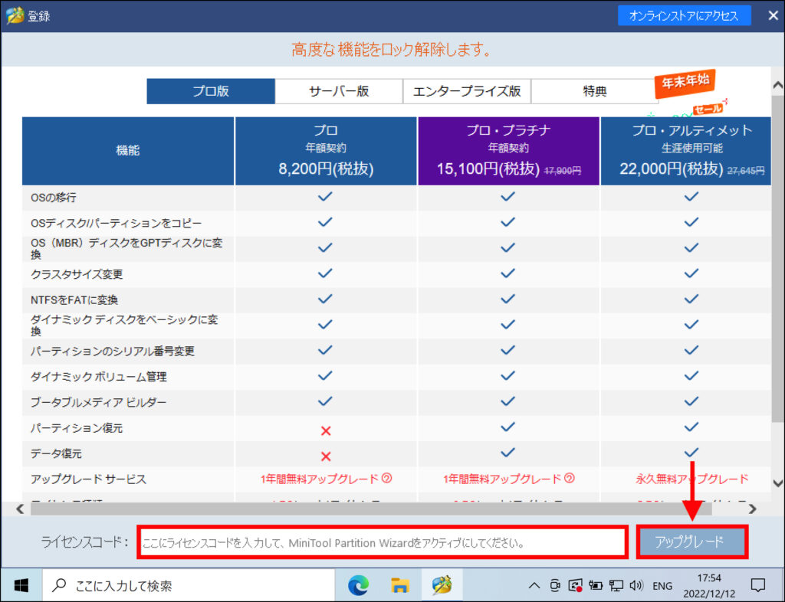Click the 年末年始 sale badge
The width and height of the screenshot is (785, 602).
[x=685, y=83]
